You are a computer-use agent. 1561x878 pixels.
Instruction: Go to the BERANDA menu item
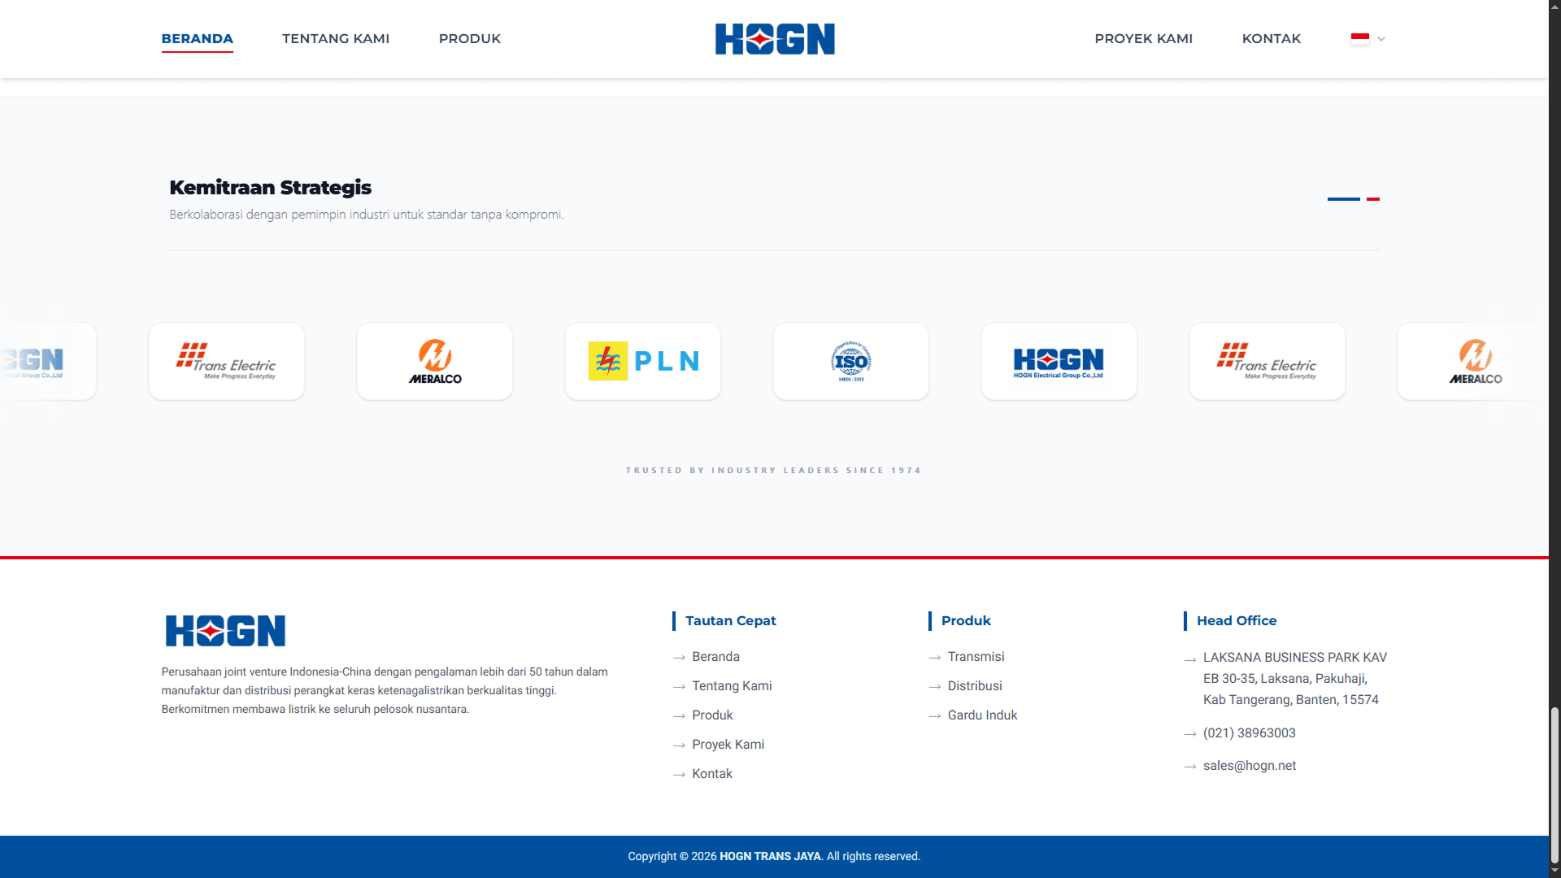198,39
